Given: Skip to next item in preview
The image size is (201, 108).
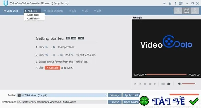Looking at the screenshot, I should pyautogui.click(x=155, y=84).
